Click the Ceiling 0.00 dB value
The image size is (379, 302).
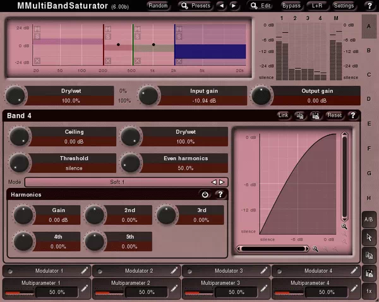pos(74,142)
